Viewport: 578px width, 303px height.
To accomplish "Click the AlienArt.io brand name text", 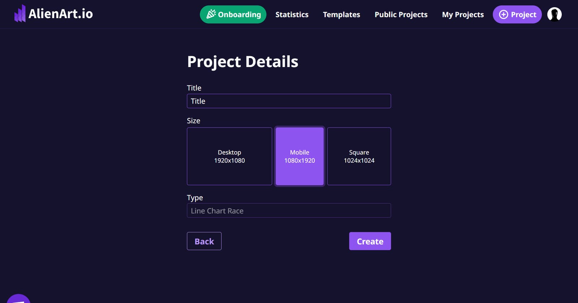I will pos(61,14).
